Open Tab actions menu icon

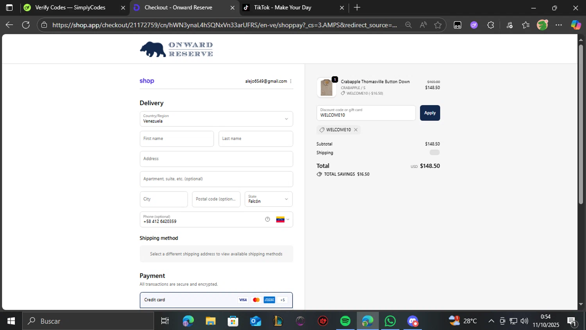9,7
